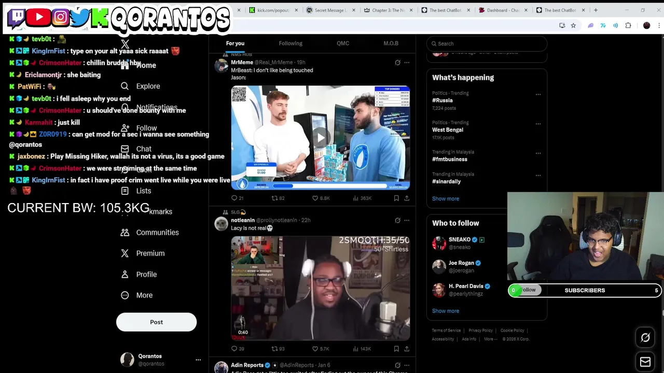Open the Cookie Policy link

512,331
